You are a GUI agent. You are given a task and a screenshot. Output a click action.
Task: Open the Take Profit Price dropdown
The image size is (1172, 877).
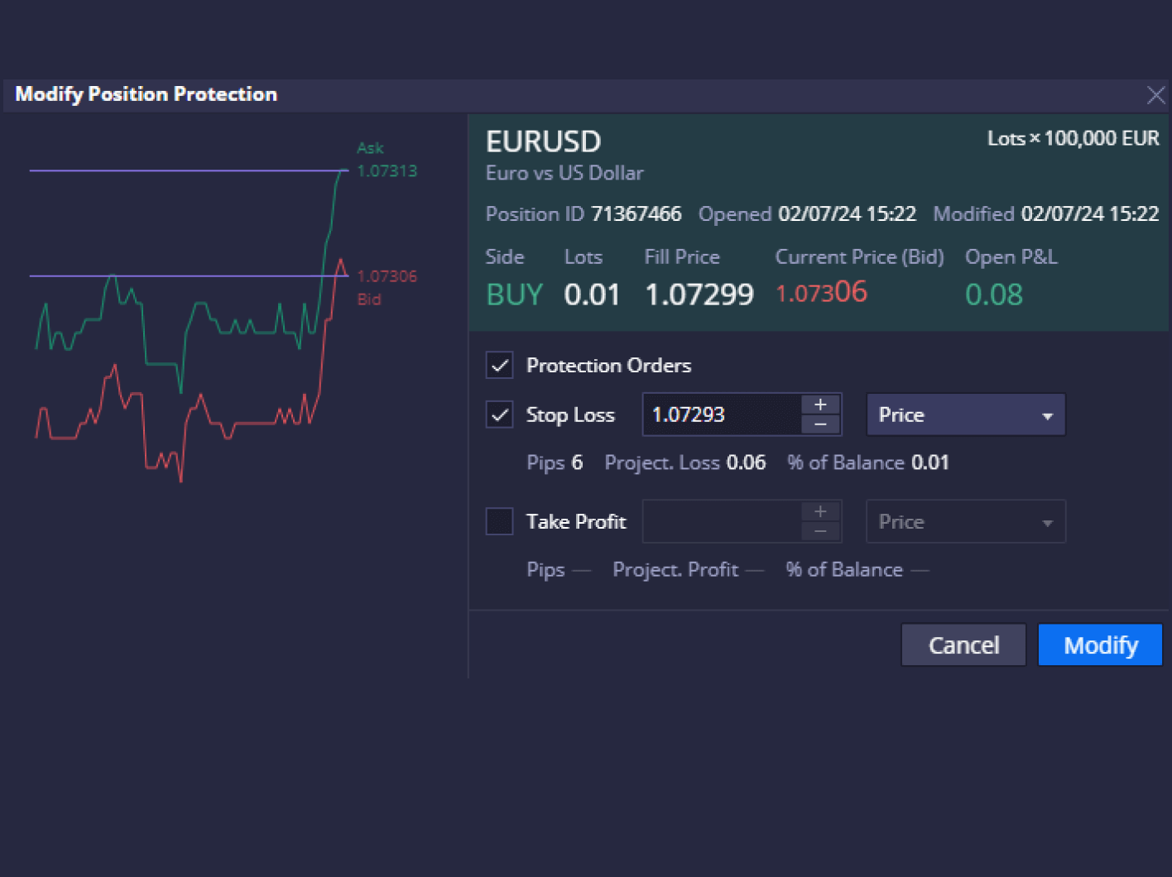point(965,521)
